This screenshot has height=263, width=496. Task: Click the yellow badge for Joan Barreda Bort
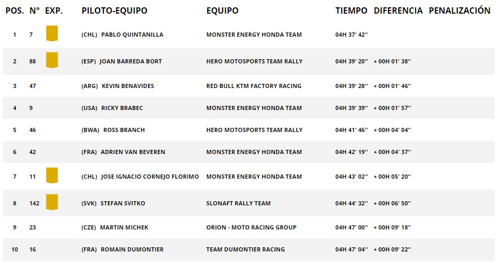click(52, 60)
